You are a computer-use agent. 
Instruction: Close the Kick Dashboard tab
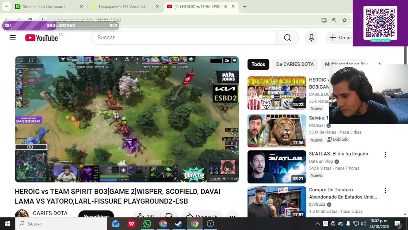coord(81,6)
